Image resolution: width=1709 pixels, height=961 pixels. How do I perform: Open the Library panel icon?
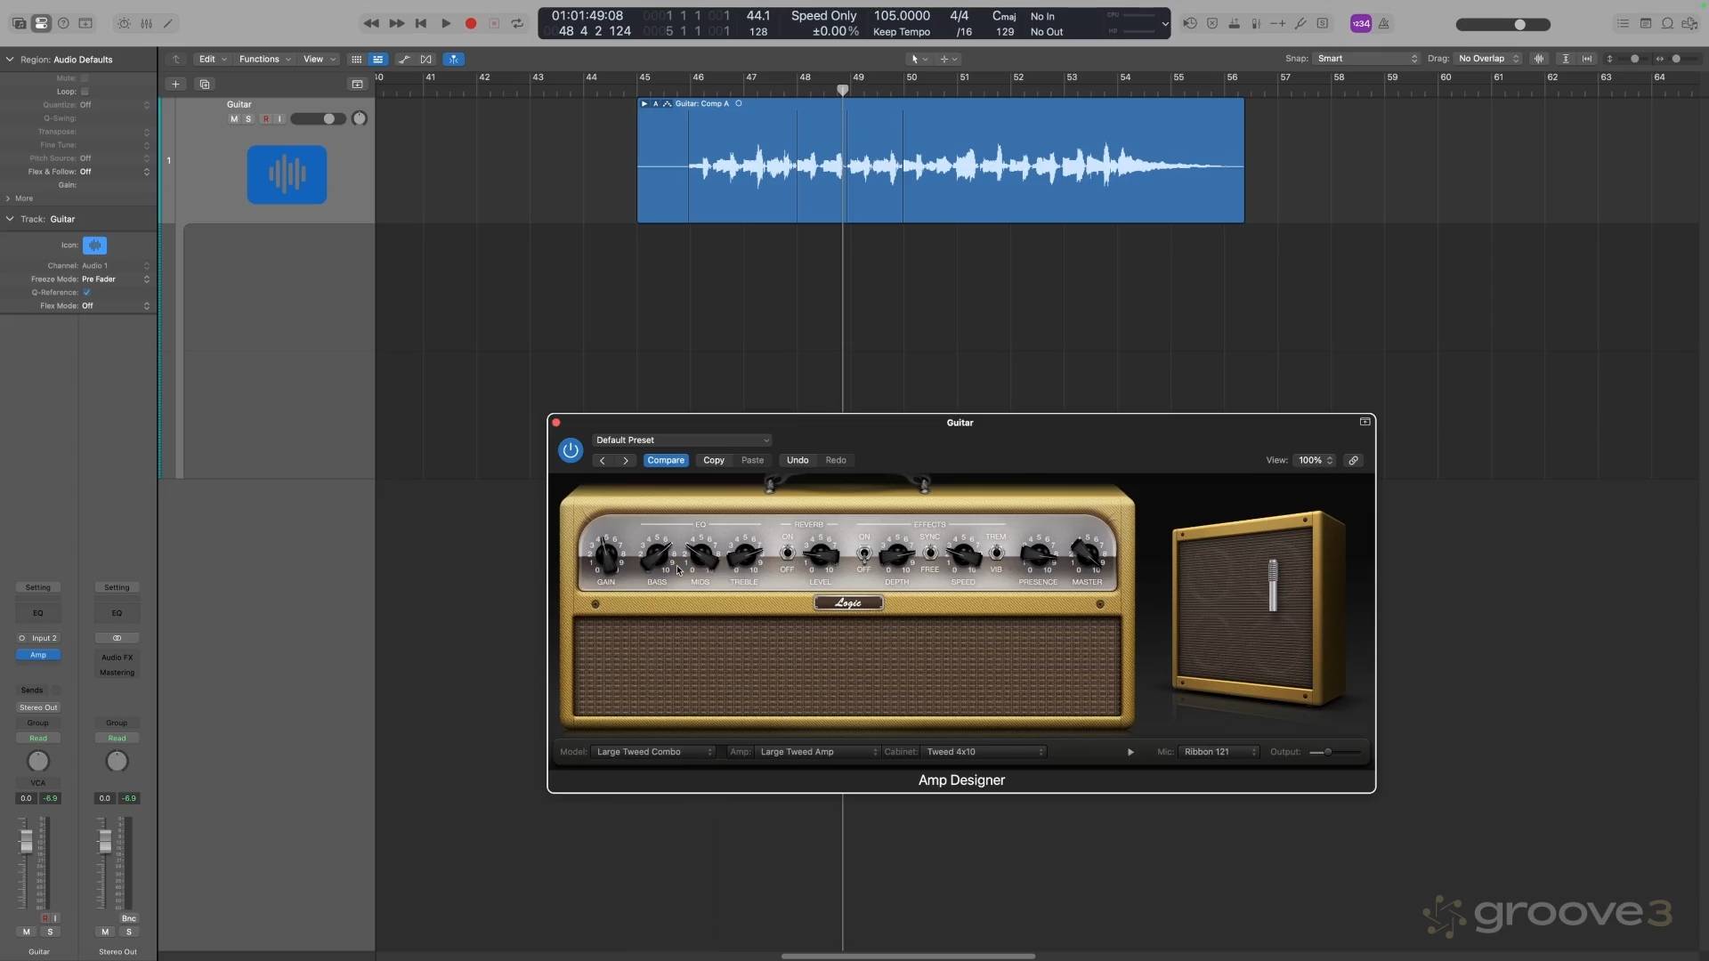pos(19,23)
